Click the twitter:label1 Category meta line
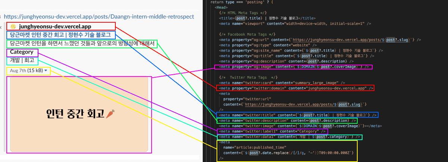This screenshot has height=162, width=448. (273, 131)
